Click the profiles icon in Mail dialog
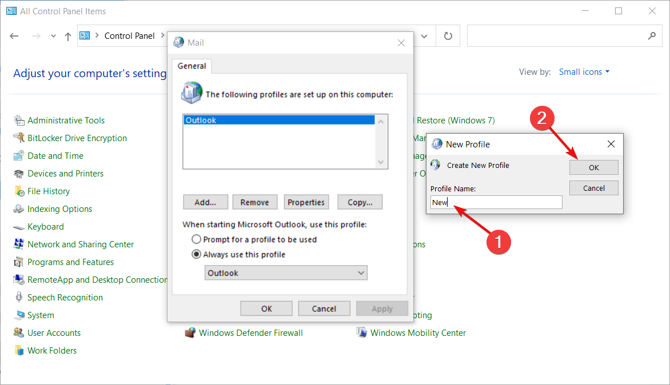 (x=192, y=93)
